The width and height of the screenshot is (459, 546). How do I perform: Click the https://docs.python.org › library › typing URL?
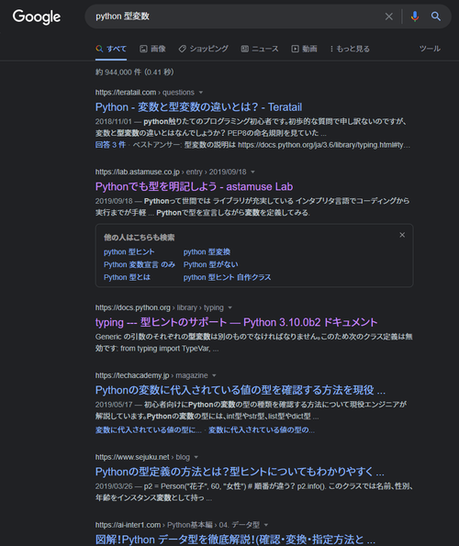[160, 307]
